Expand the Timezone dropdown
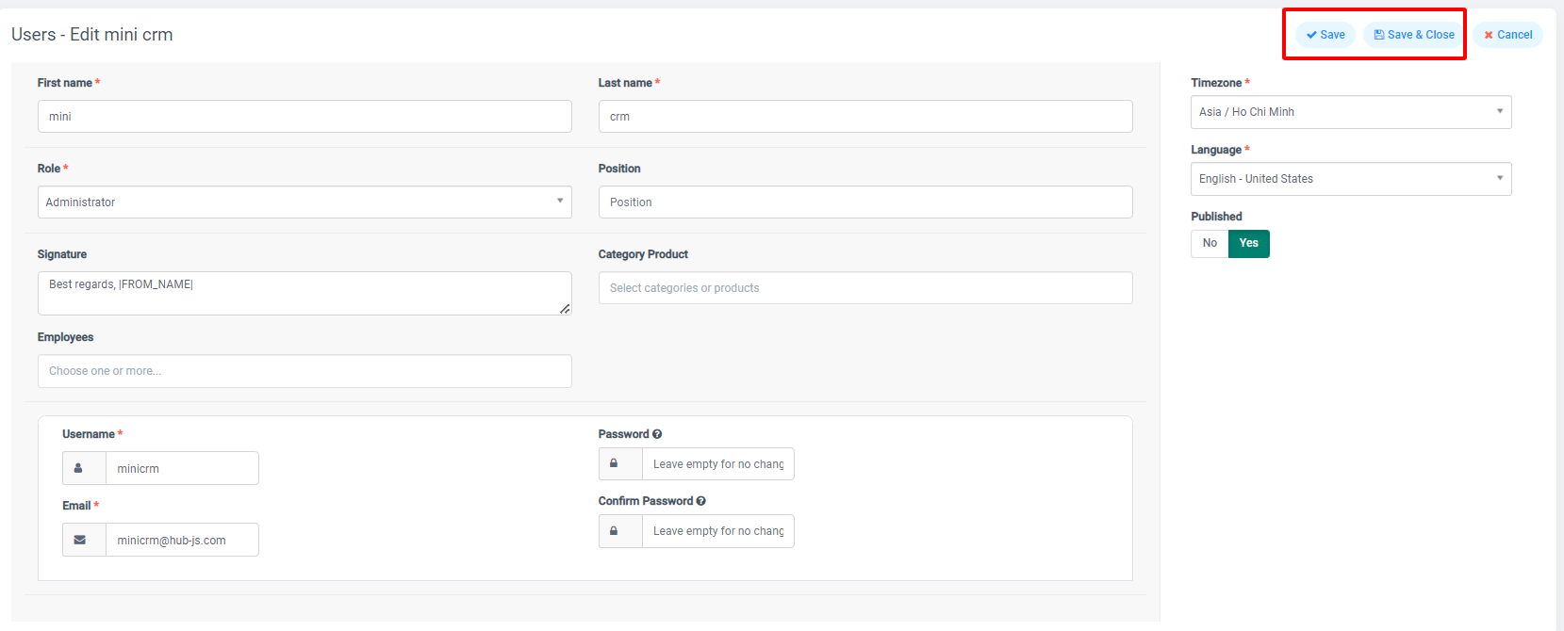This screenshot has height=631, width=1564. pyautogui.click(x=1350, y=112)
